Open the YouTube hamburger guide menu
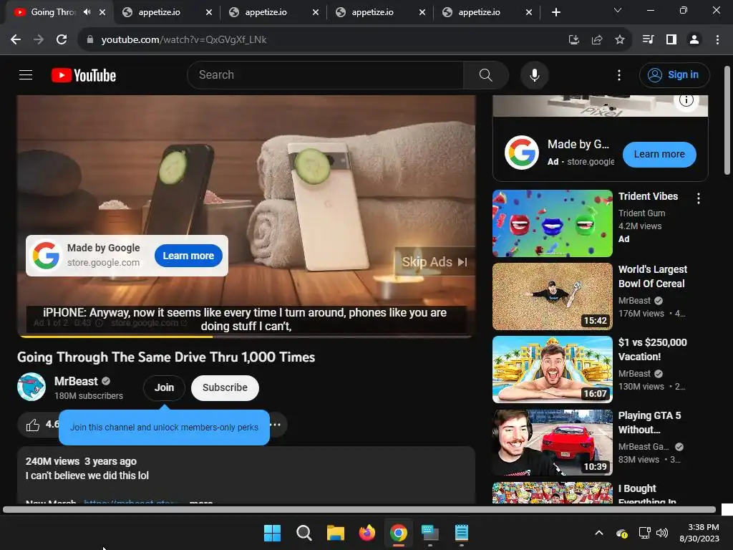The width and height of the screenshot is (733, 550). click(x=26, y=74)
